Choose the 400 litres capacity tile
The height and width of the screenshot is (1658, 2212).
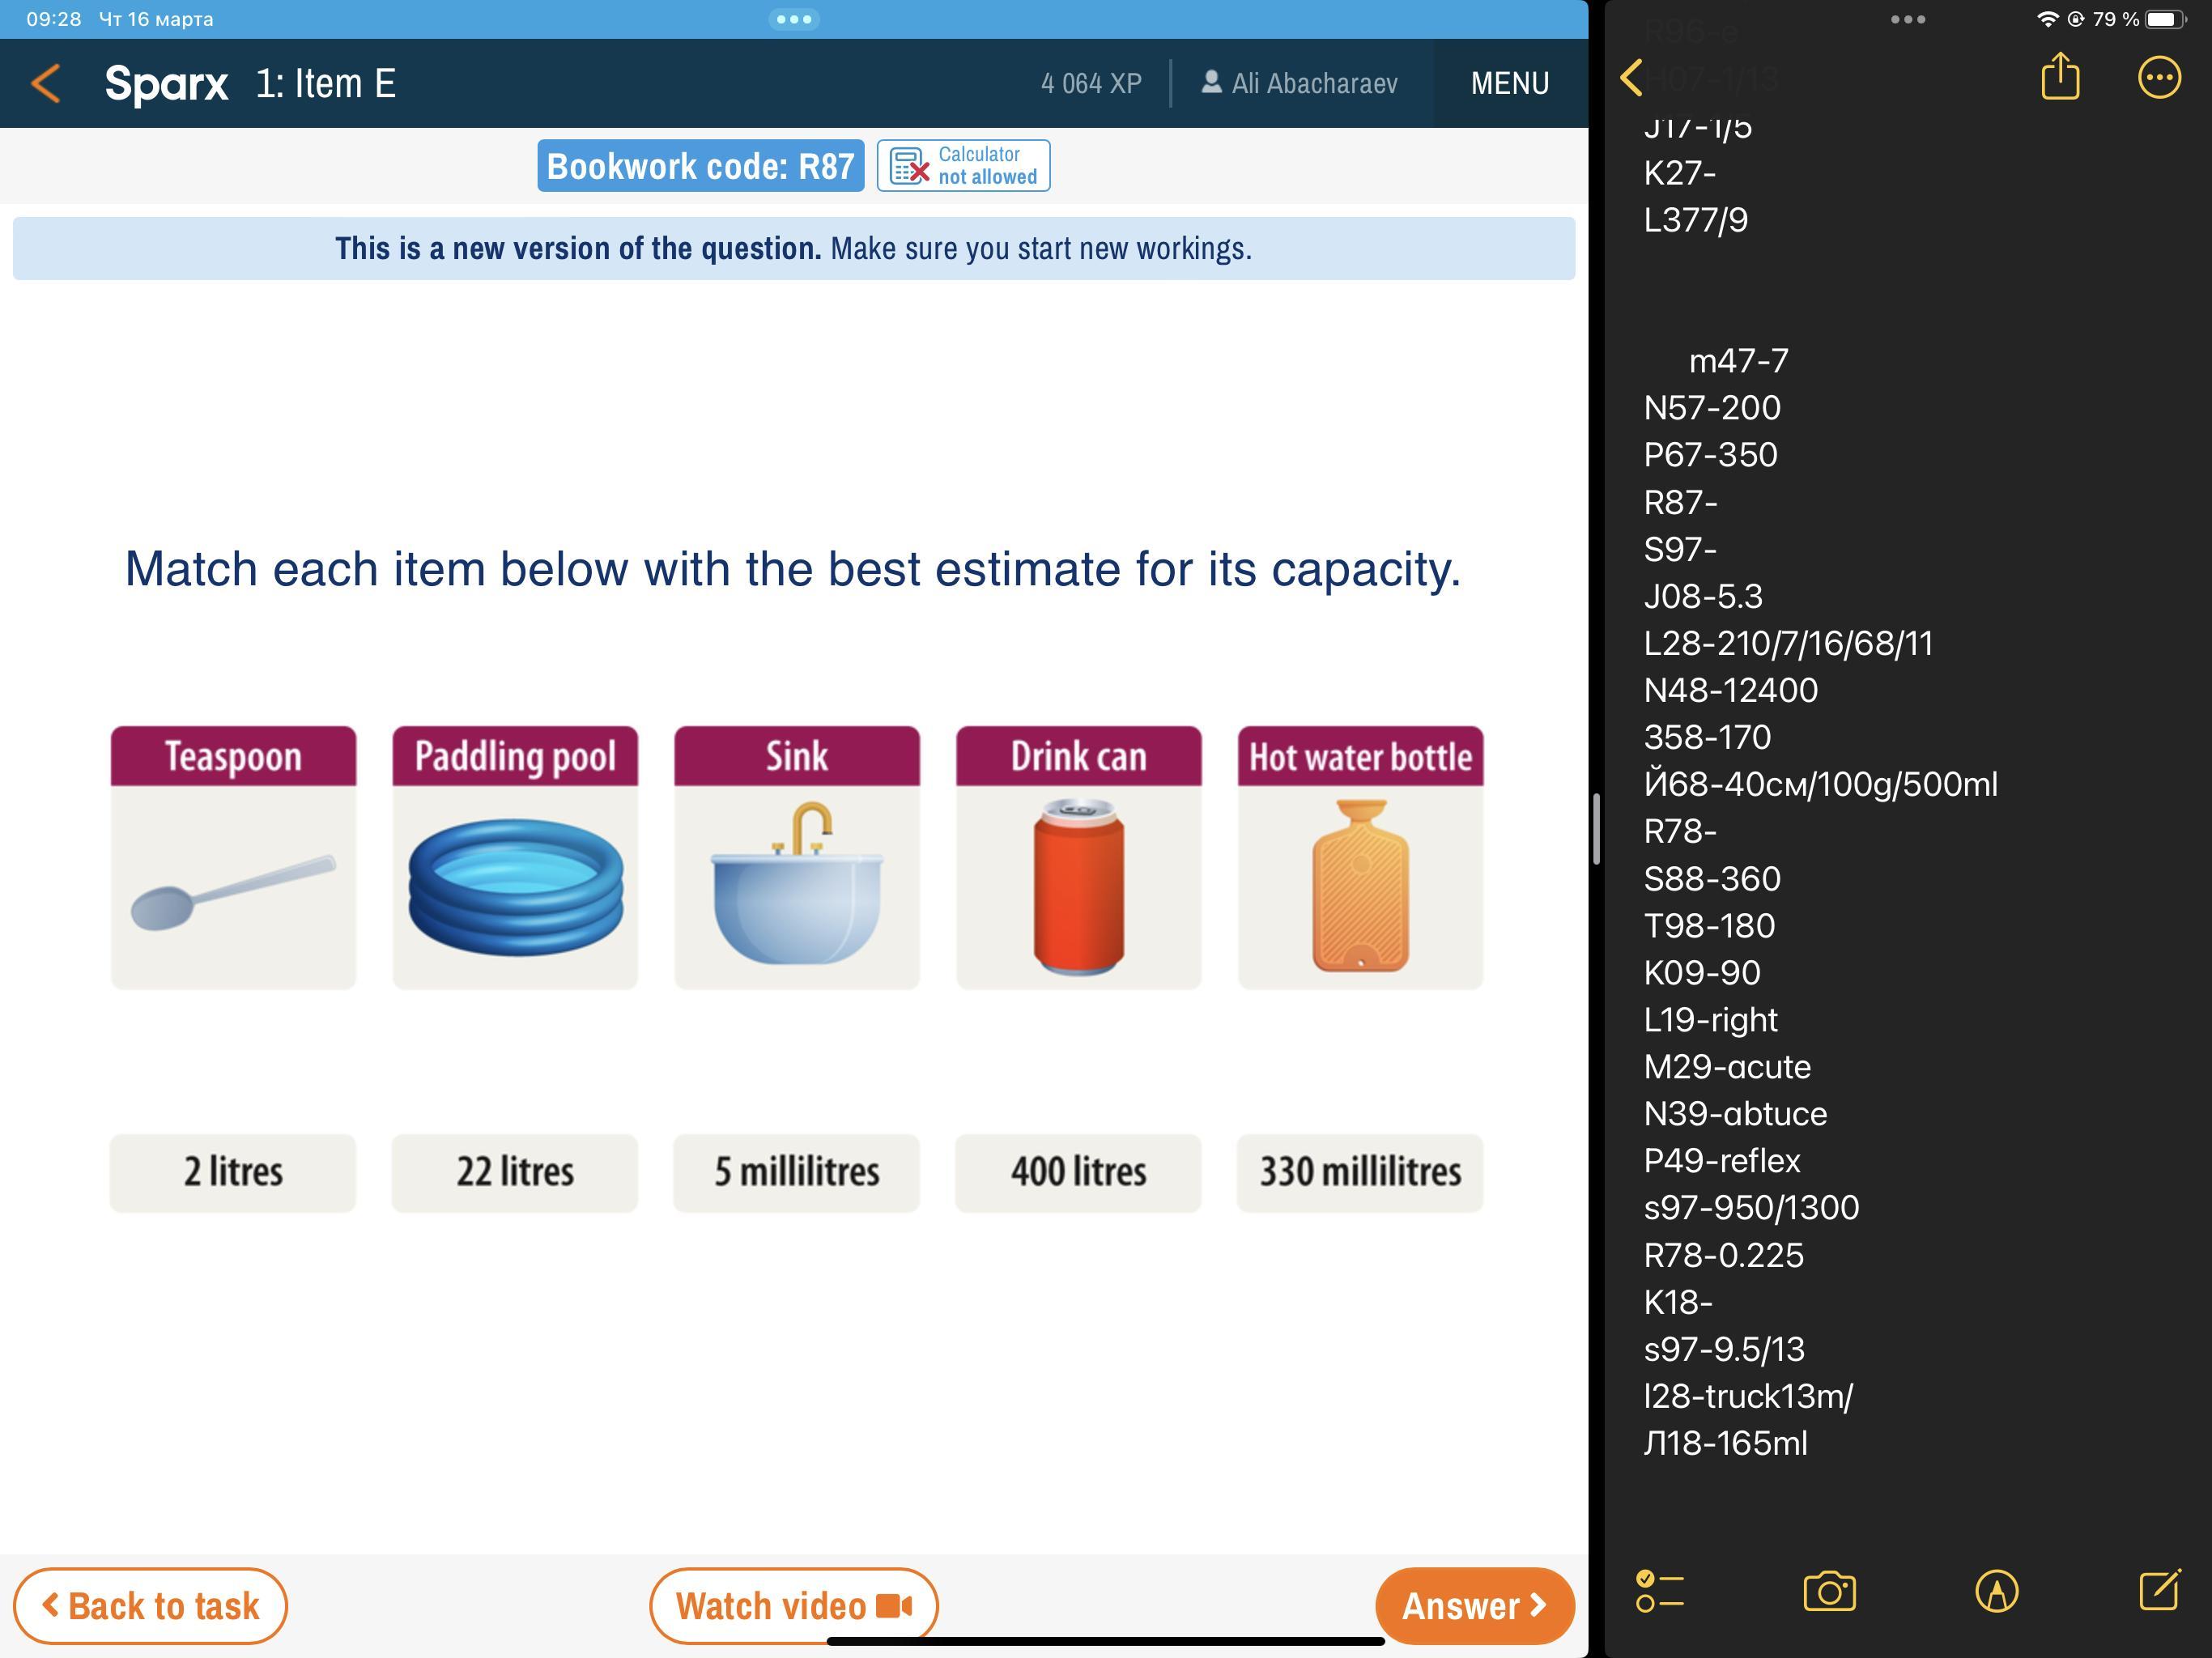1078,1172
